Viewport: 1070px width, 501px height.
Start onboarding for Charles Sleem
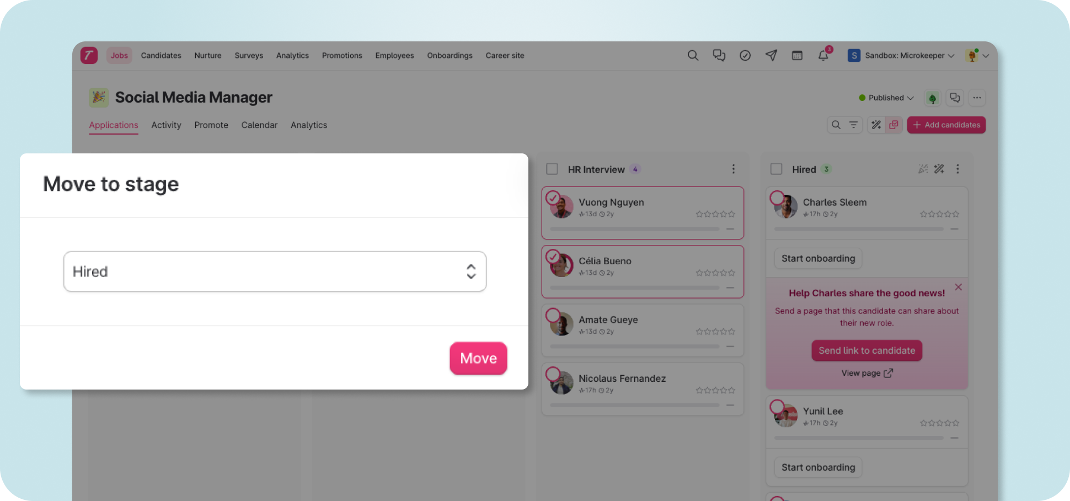pyautogui.click(x=818, y=258)
